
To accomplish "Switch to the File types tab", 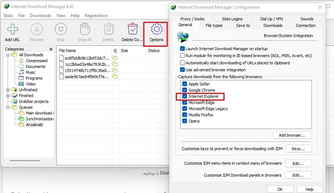I will [x=214, y=25].
